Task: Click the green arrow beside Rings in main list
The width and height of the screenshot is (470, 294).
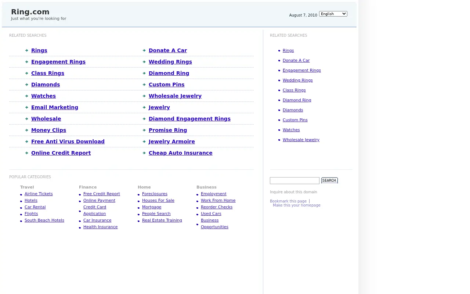Action: pos(27,50)
